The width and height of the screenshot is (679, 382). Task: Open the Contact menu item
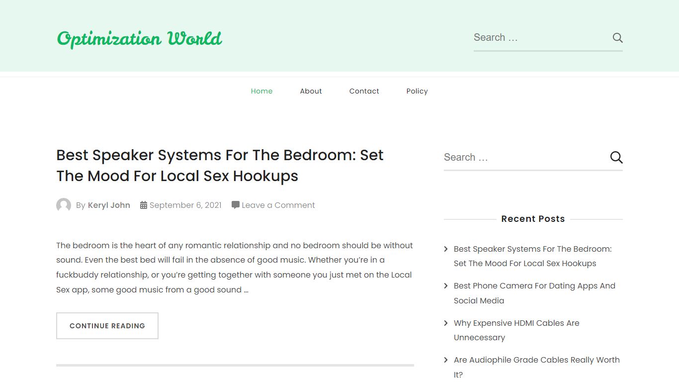tap(364, 91)
